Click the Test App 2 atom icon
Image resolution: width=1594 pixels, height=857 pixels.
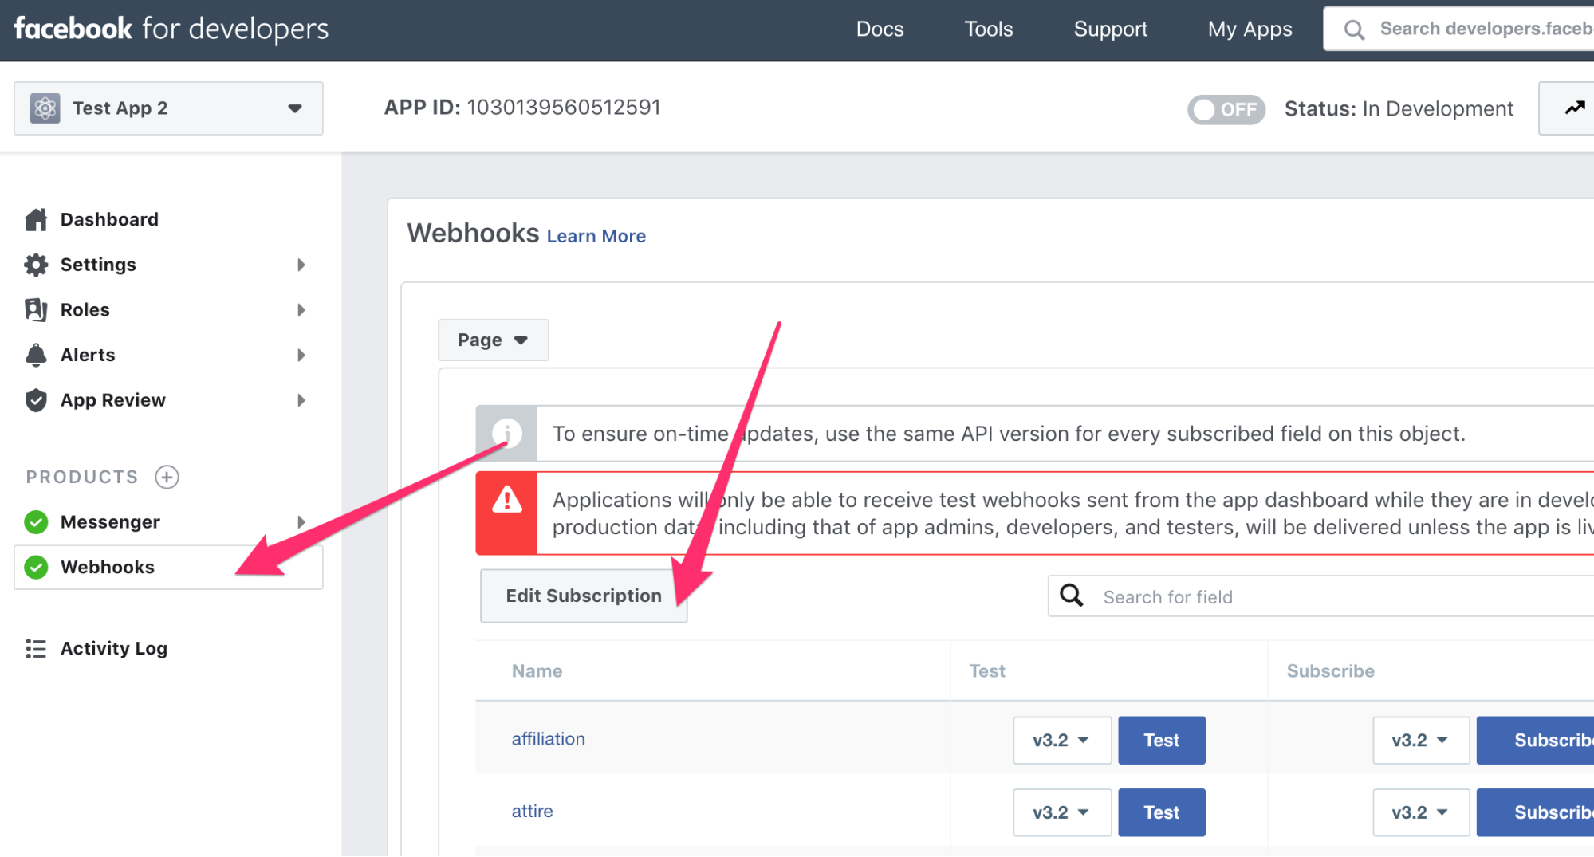point(45,108)
